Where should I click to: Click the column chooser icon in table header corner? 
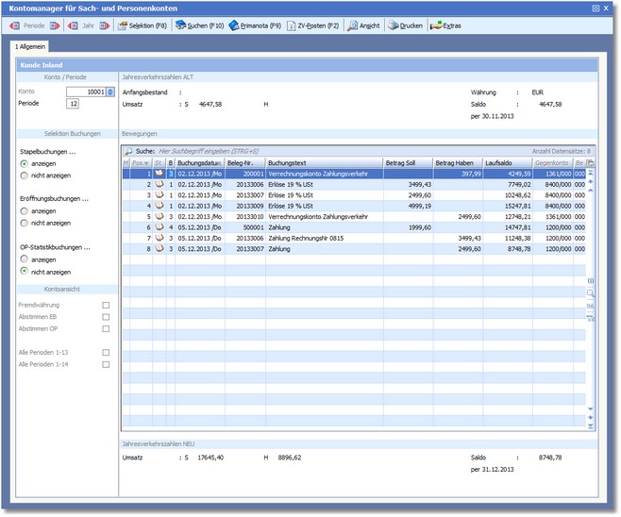591,162
